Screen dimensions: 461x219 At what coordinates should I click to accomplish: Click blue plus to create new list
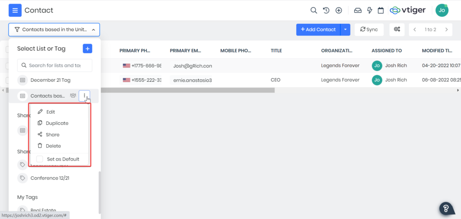coord(87,49)
